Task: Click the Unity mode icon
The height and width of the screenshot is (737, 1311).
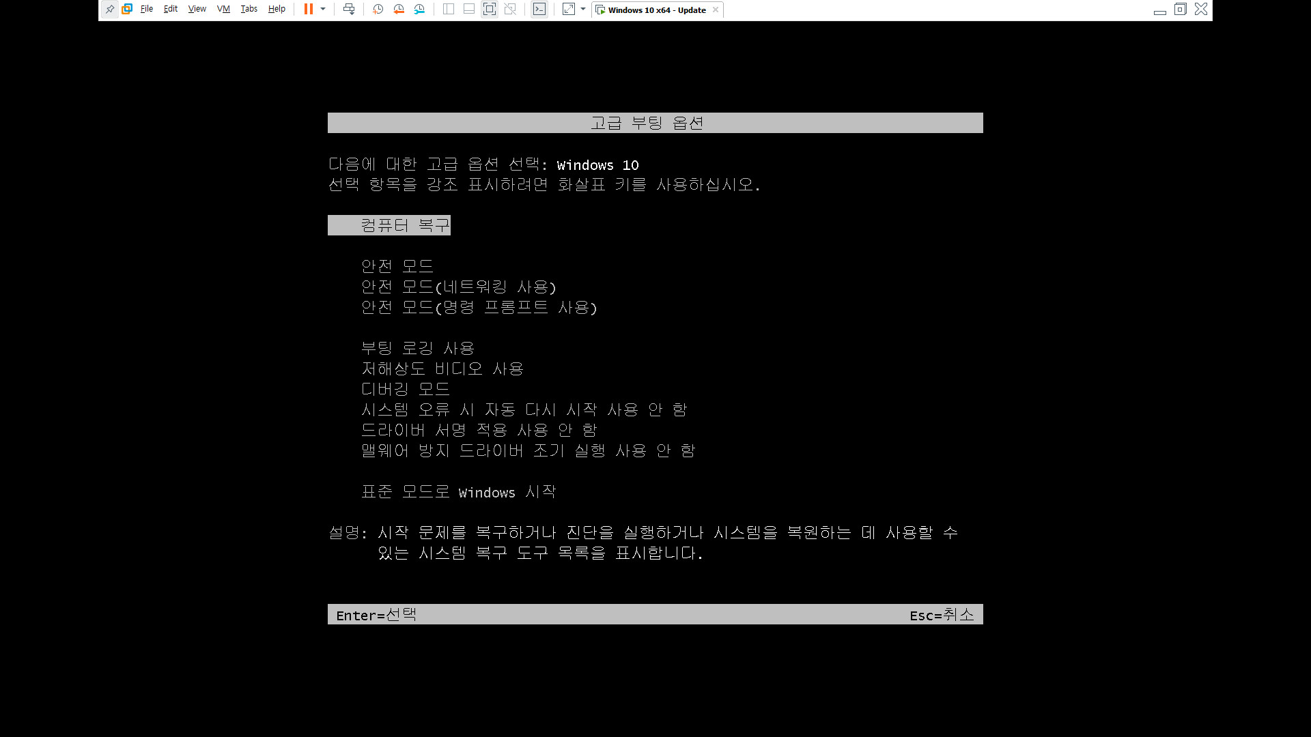Action: 510,10
